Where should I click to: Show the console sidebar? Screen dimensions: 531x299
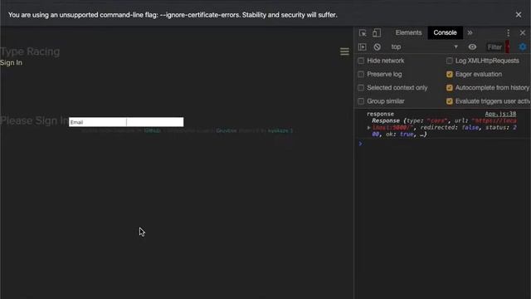(x=363, y=47)
